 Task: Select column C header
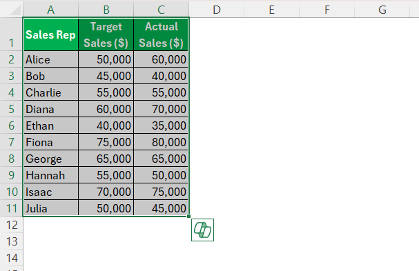pos(162,10)
